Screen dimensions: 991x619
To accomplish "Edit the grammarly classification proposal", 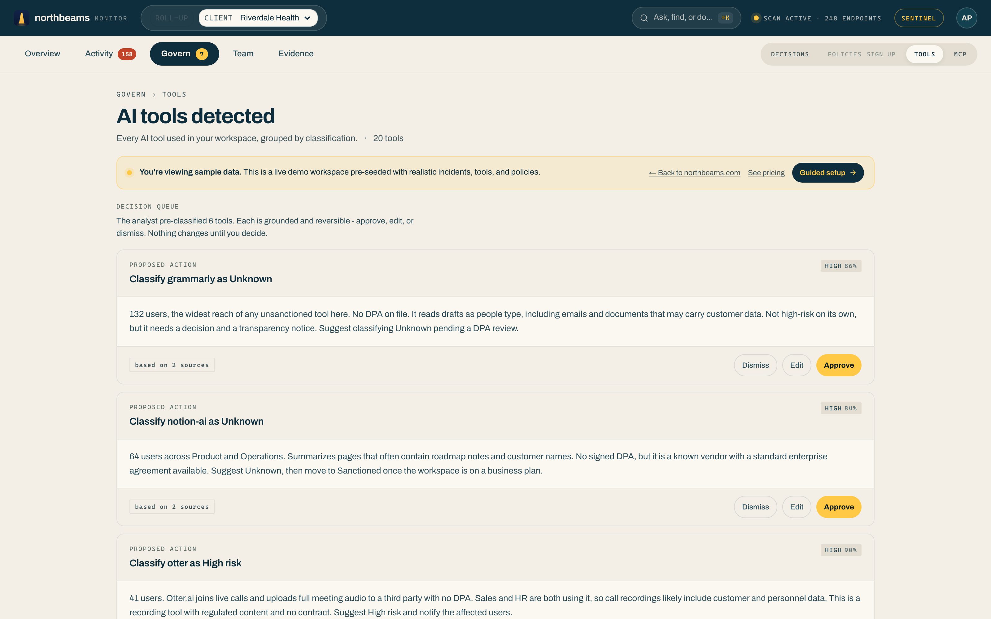I will [x=797, y=365].
